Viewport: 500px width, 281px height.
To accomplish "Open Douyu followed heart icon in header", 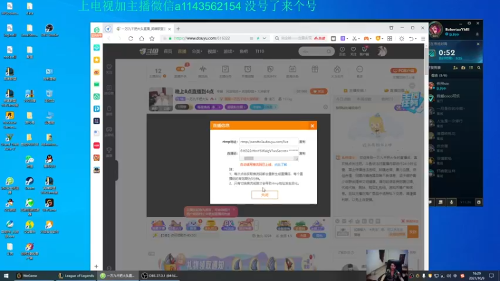I will (x=353, y=51).
